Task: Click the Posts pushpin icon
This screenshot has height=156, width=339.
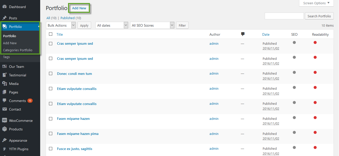Action: [x=4, y=18]
